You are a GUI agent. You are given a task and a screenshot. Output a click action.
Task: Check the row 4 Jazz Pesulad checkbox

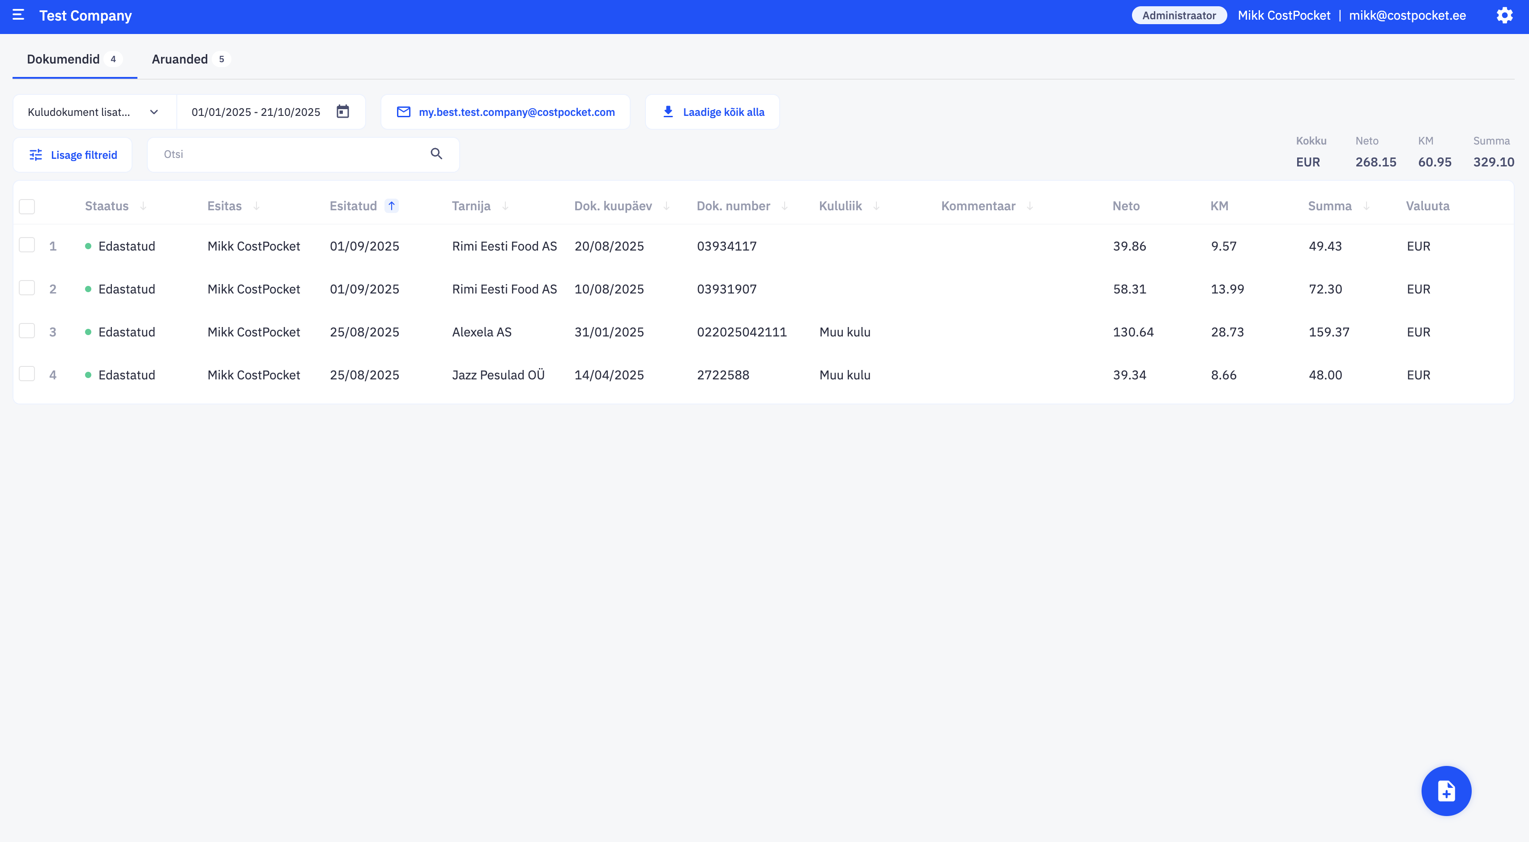(x=27, y=374)
